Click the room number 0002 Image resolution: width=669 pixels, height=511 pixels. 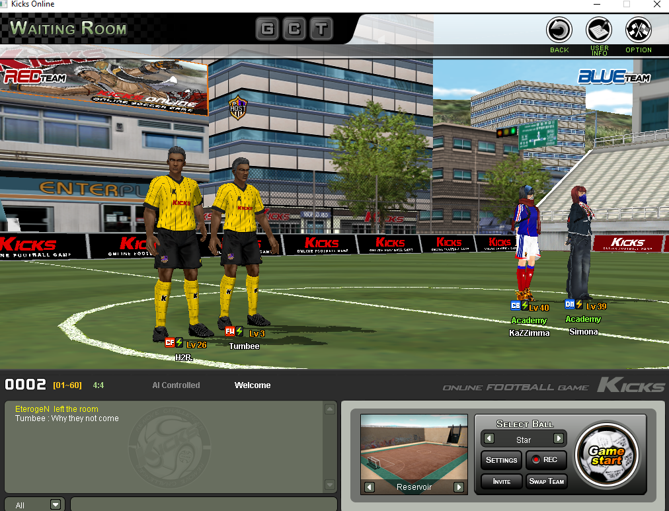coord(25,385)
